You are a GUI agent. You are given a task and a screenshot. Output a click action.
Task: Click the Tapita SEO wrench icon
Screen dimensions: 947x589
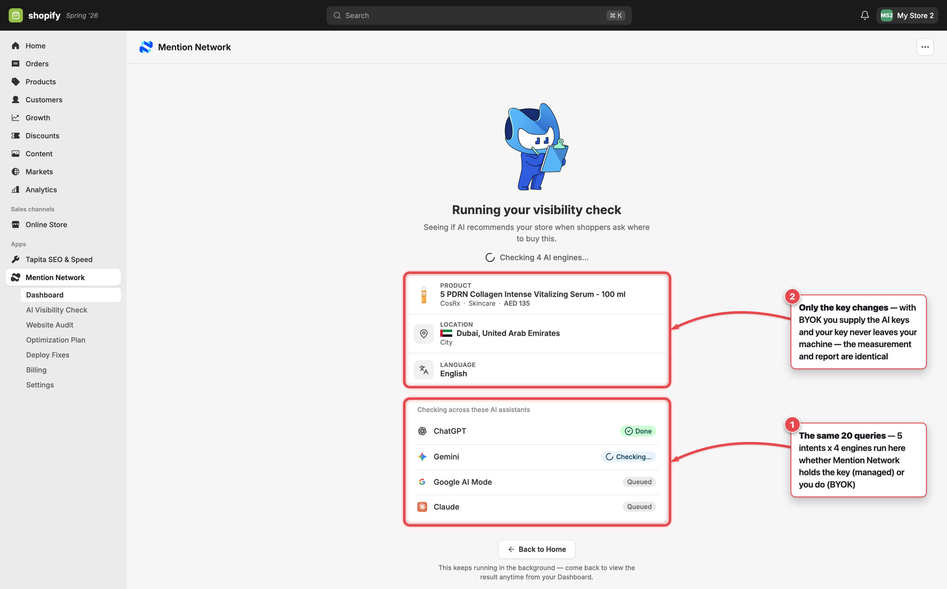point(16,259)
